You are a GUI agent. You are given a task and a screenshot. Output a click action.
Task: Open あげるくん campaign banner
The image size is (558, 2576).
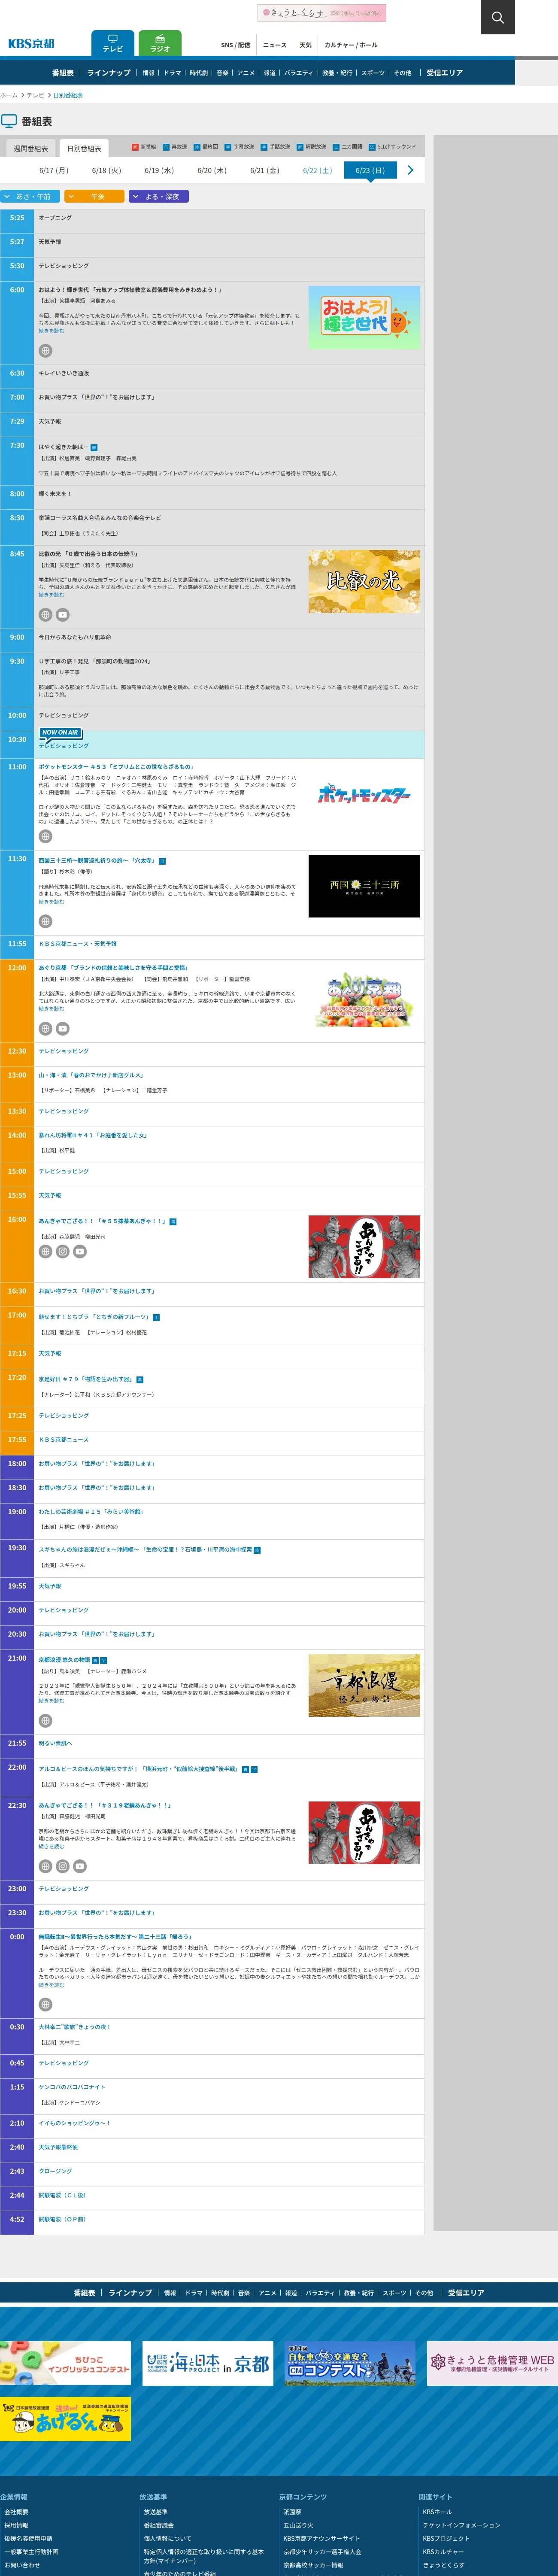click(65, 2419)
